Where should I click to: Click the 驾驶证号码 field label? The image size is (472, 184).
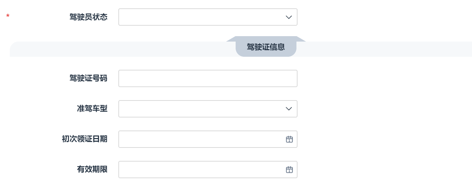click(x=88, y=78)
